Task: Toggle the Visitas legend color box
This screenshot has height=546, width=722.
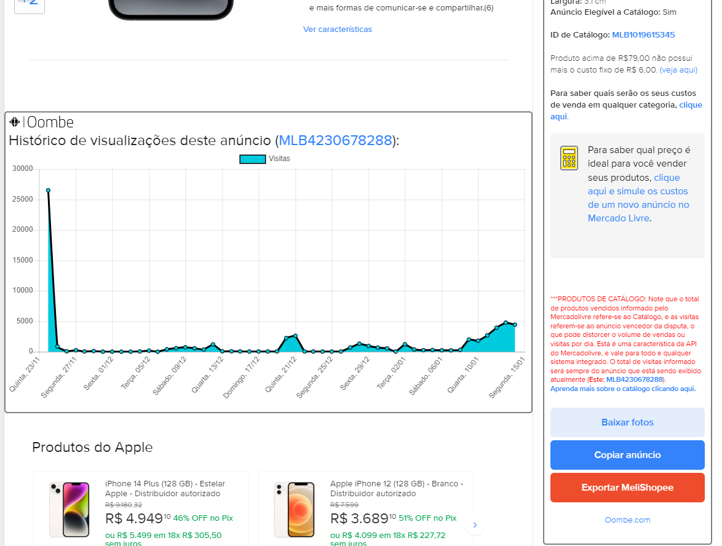Action: pos(252,159)
